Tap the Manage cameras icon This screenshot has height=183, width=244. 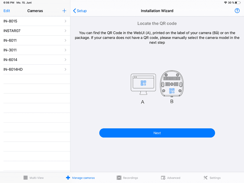68,178
